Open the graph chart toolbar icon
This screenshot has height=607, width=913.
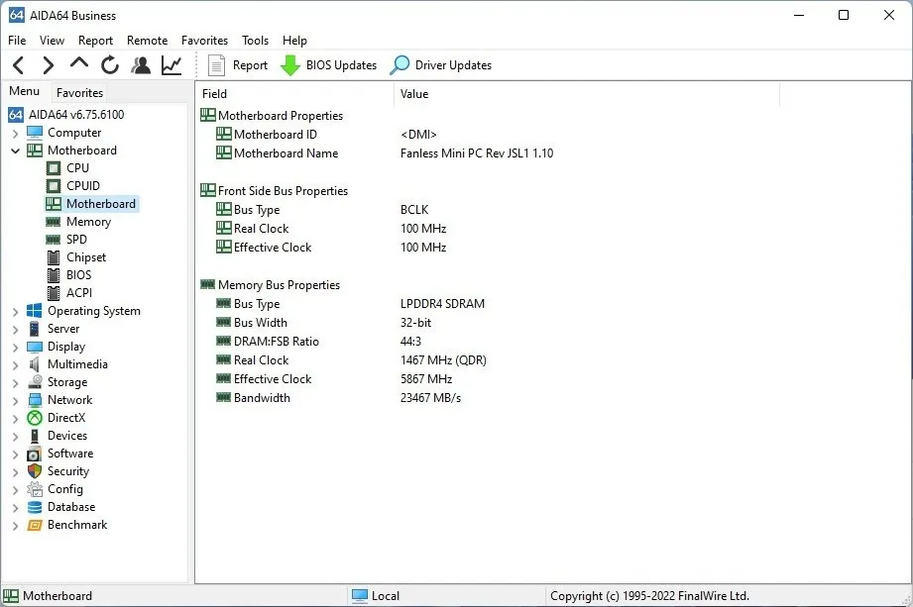(171, 65)
